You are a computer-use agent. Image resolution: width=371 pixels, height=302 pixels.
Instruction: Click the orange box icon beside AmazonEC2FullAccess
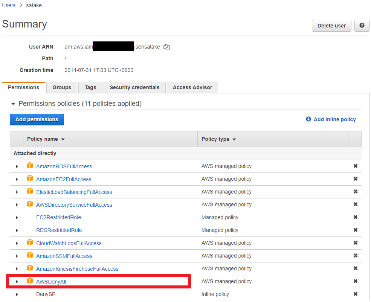coord(30,178)
